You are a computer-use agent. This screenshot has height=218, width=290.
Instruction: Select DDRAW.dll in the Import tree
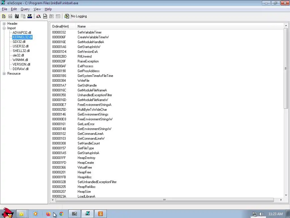(20, 69)
